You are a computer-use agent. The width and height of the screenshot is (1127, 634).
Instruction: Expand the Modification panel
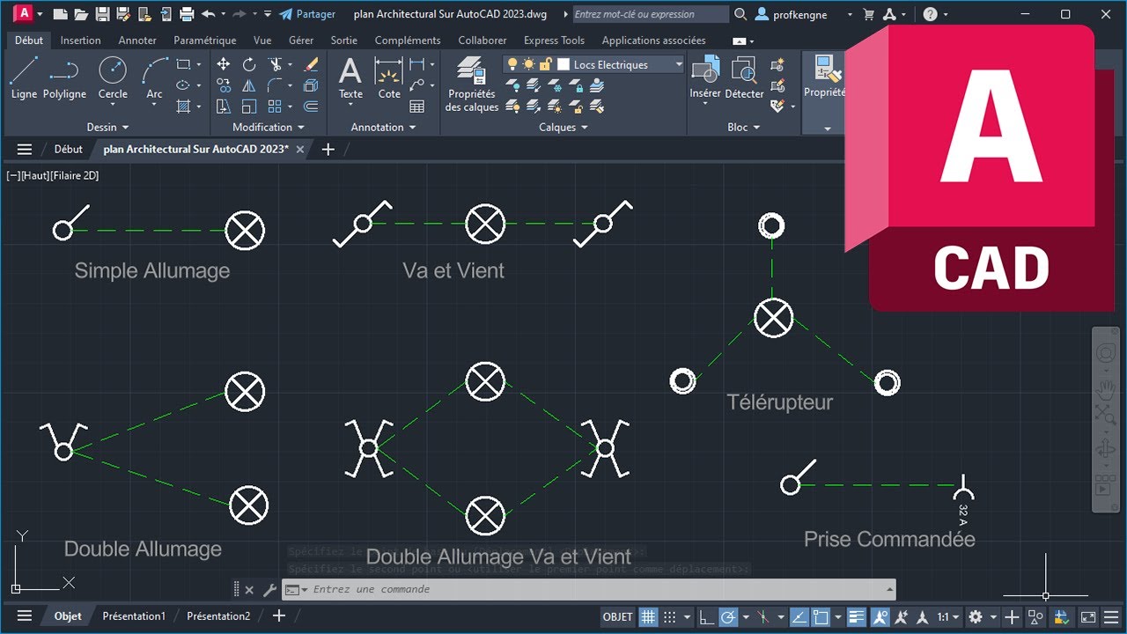[269, 127]
